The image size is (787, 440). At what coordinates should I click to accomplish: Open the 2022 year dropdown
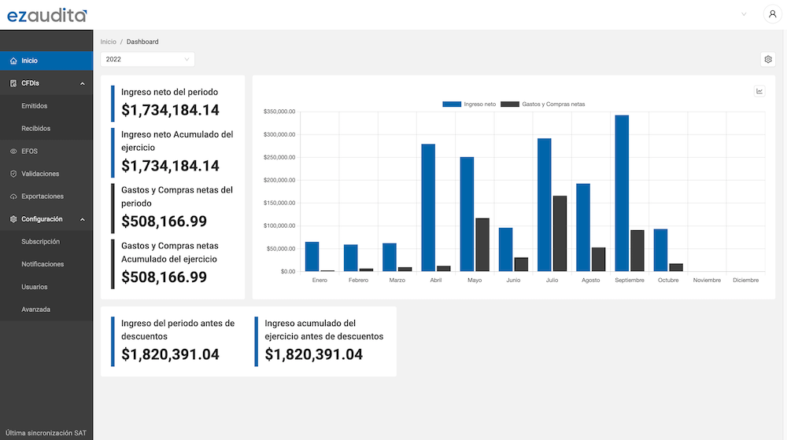(x=147, y=59)
